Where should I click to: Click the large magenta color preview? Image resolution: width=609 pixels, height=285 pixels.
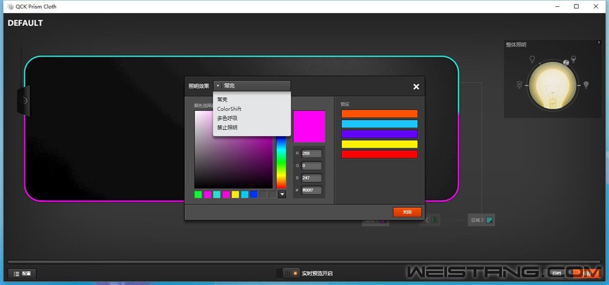pyautogui.click(x=309, y=126)
